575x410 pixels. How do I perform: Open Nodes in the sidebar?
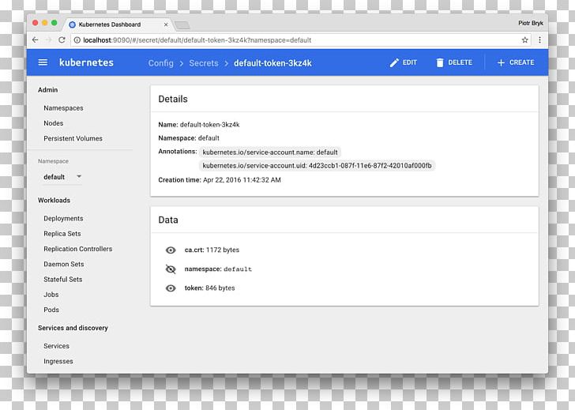54,123
